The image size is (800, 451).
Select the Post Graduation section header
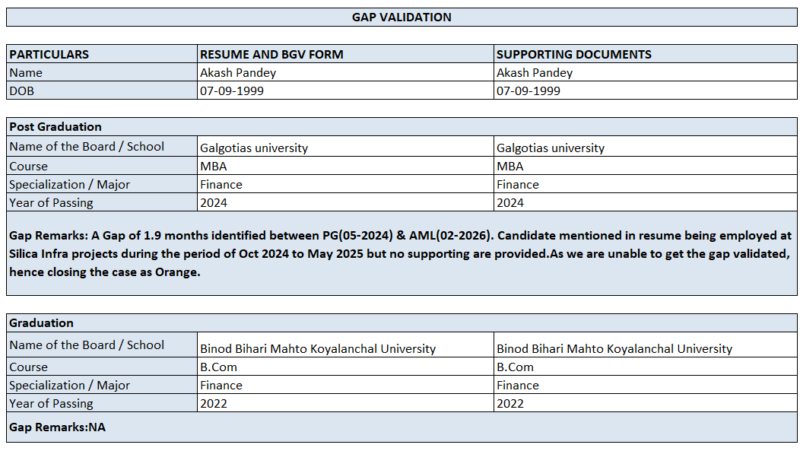click(56, 126)
